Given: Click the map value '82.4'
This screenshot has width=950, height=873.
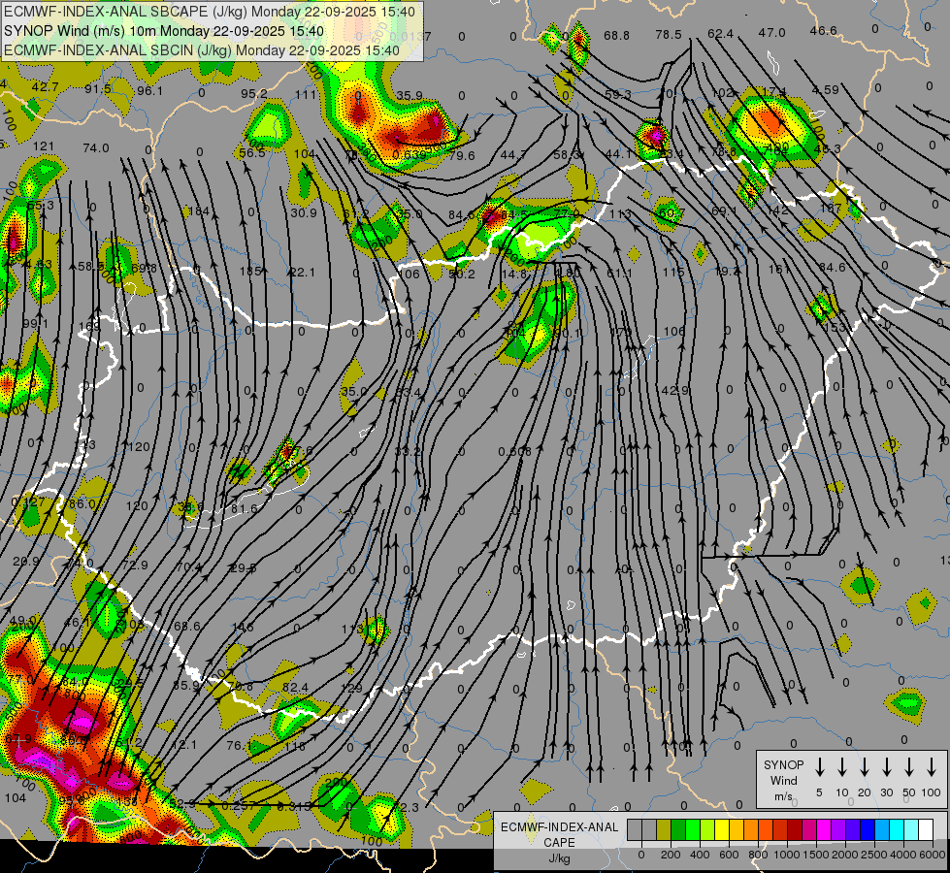Looking at the screenshot, I should click(x=295, y=688).
